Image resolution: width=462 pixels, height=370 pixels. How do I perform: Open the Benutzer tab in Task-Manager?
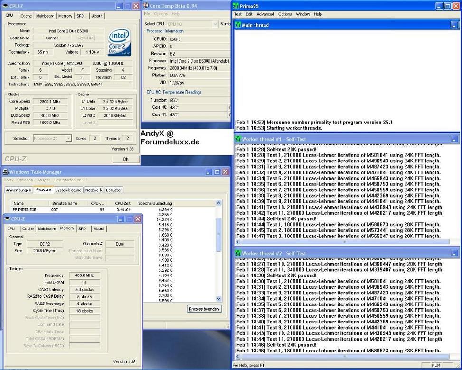coord(114,190)
